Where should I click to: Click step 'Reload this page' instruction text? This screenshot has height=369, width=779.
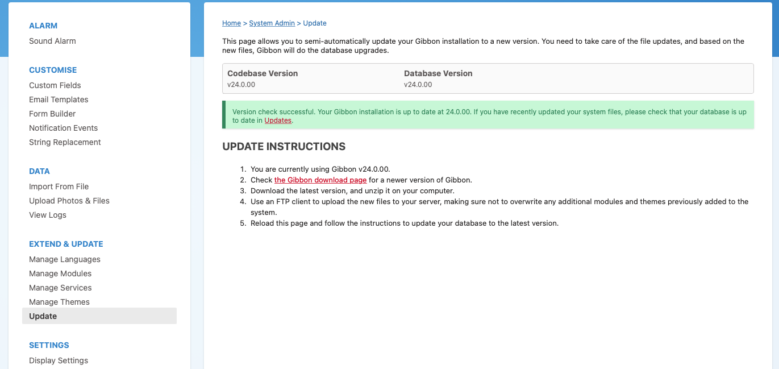405,223
